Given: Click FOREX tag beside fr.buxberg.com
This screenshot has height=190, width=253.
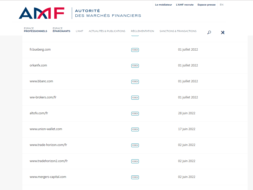Looking at the screenshot, I should pyautogui.click(x=135, y=50).
